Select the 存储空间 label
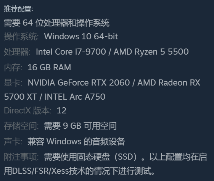 click(21, 126)
